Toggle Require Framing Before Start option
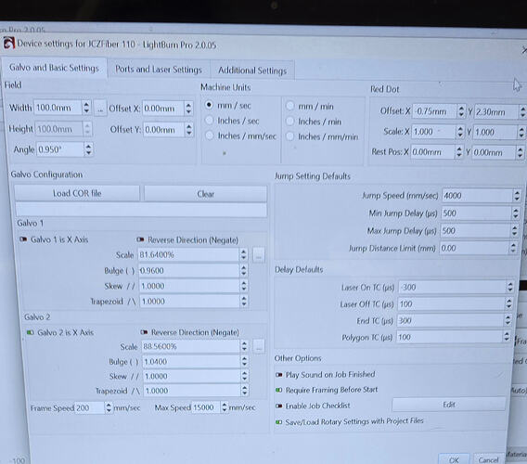527x464 pixels. click(279, 390)
